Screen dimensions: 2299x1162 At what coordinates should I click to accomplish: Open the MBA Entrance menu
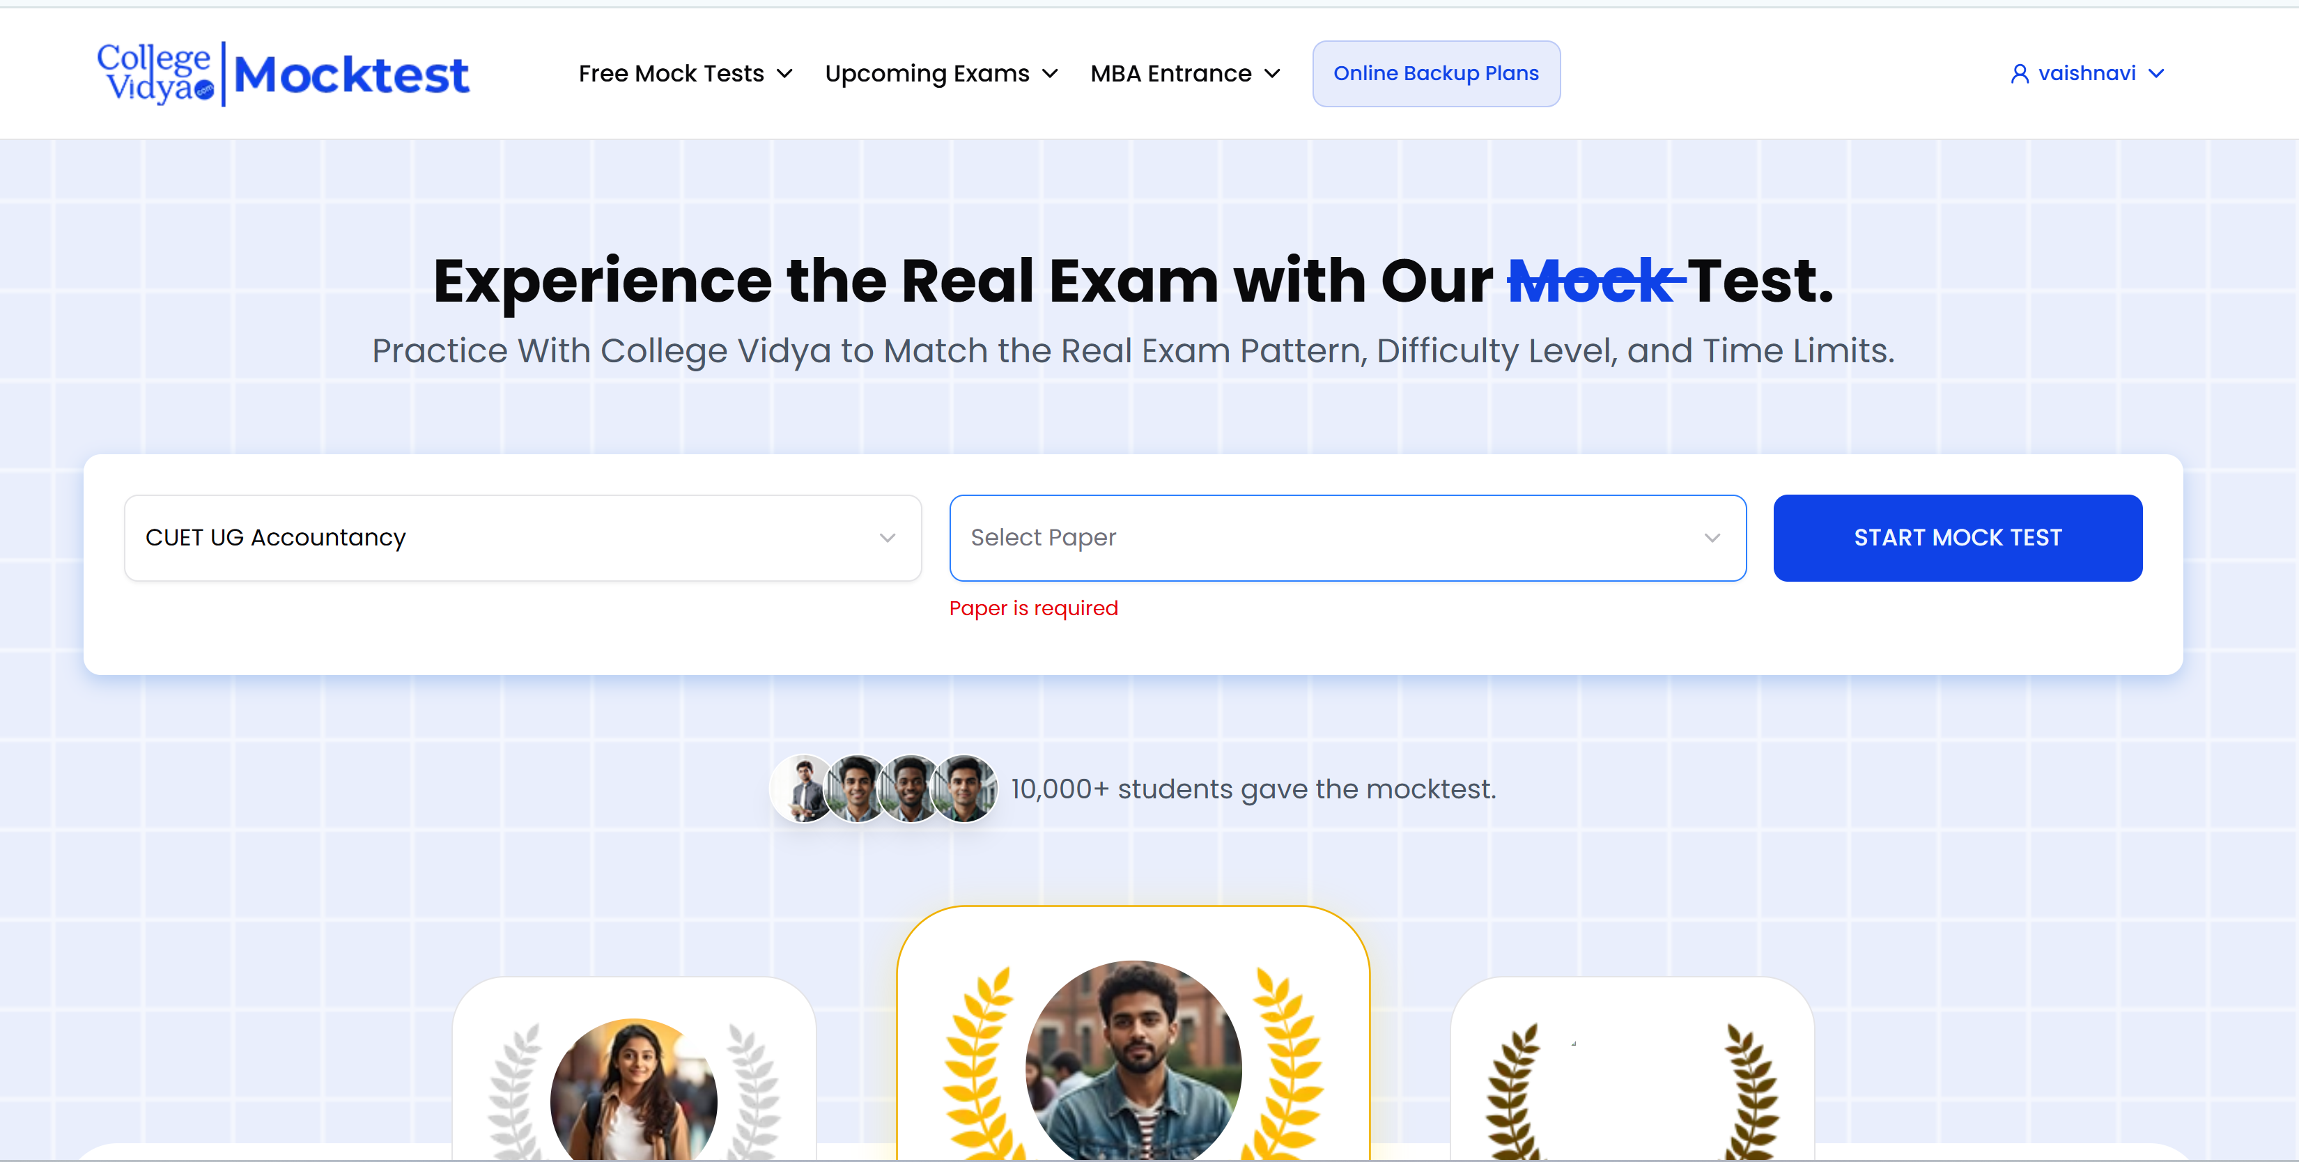point(1185,73)
